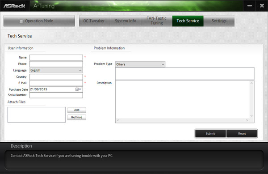Click the Phone input field
The height and width of the screenshot is (174, 268).
coord(56,64)
